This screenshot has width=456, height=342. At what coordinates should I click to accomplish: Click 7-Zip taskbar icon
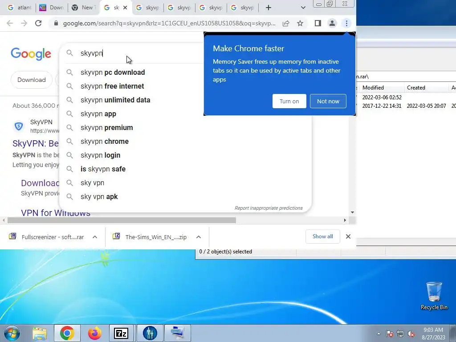point(121,333)
